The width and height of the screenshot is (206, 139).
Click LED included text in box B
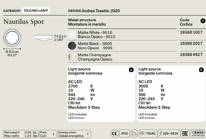(148, 114)
